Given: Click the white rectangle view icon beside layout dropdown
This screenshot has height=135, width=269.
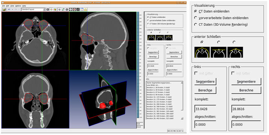Looking at the screenshot, I should coord(48,10).
